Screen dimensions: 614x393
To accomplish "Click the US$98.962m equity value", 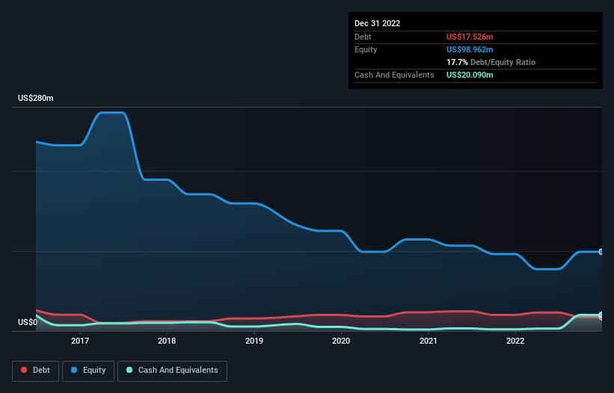I will click(470, 49).
